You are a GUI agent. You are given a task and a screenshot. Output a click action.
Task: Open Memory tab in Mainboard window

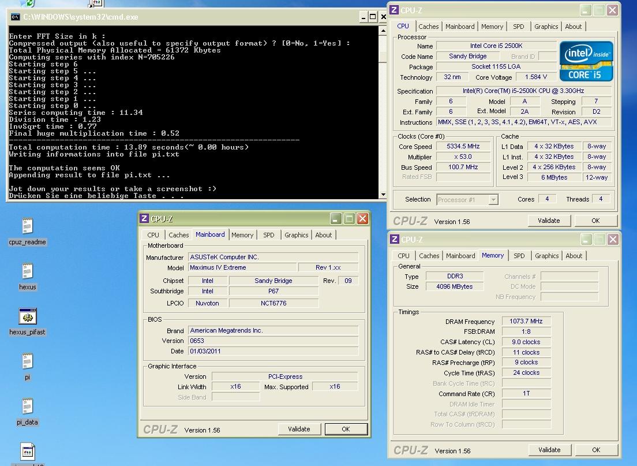pos(242,235)
